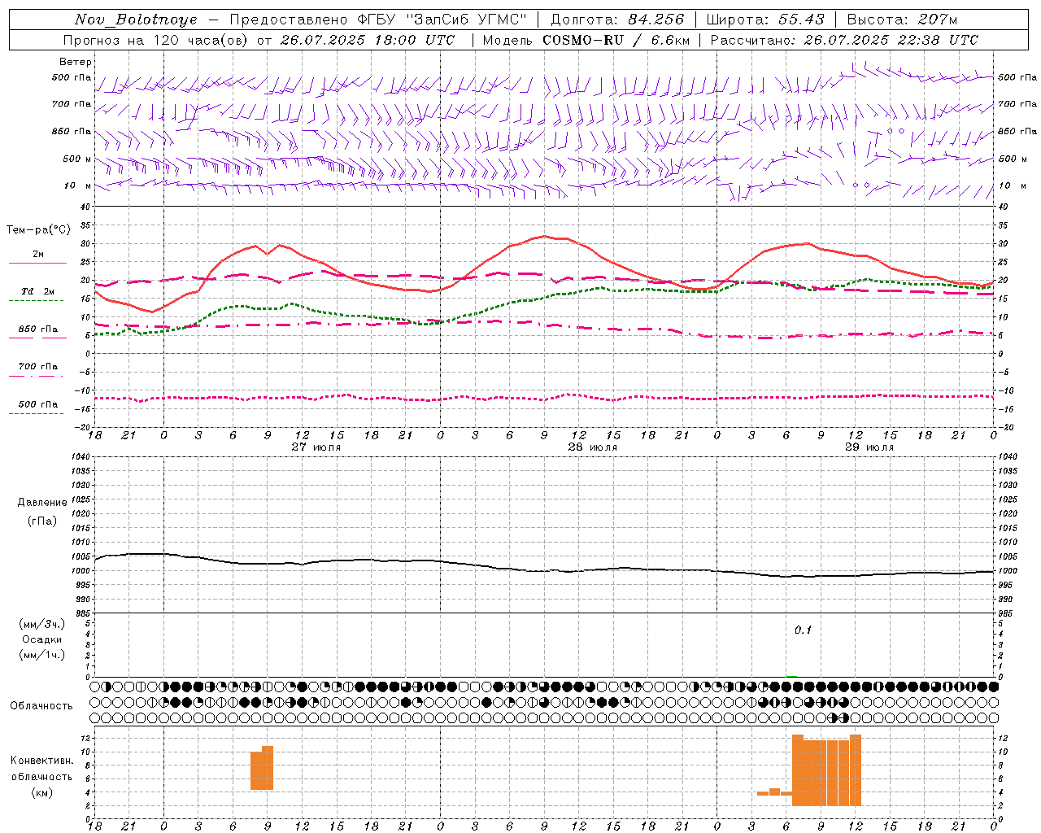
Task: Click "700 гПа" in the temperature legend
Action: pyautogui.click(x=38, y=366)
